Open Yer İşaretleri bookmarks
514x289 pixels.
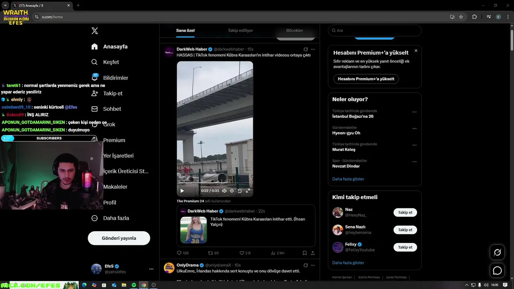pos(118,156)
